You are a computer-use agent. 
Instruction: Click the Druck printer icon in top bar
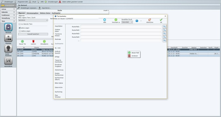coord(30,2)
